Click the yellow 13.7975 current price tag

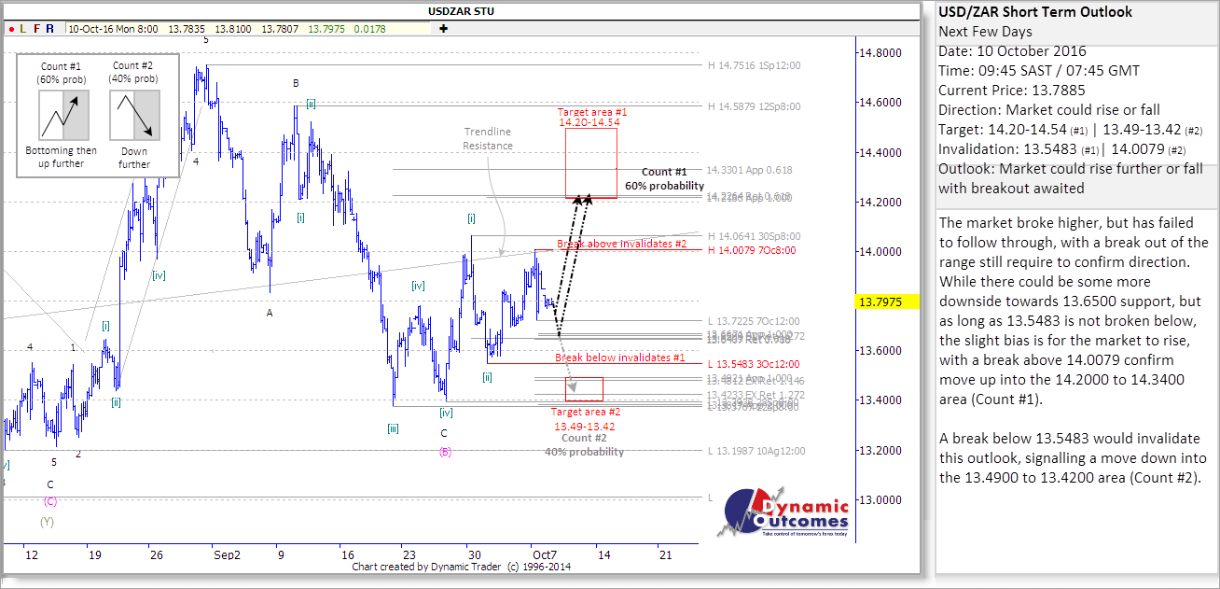click(886, 302)
